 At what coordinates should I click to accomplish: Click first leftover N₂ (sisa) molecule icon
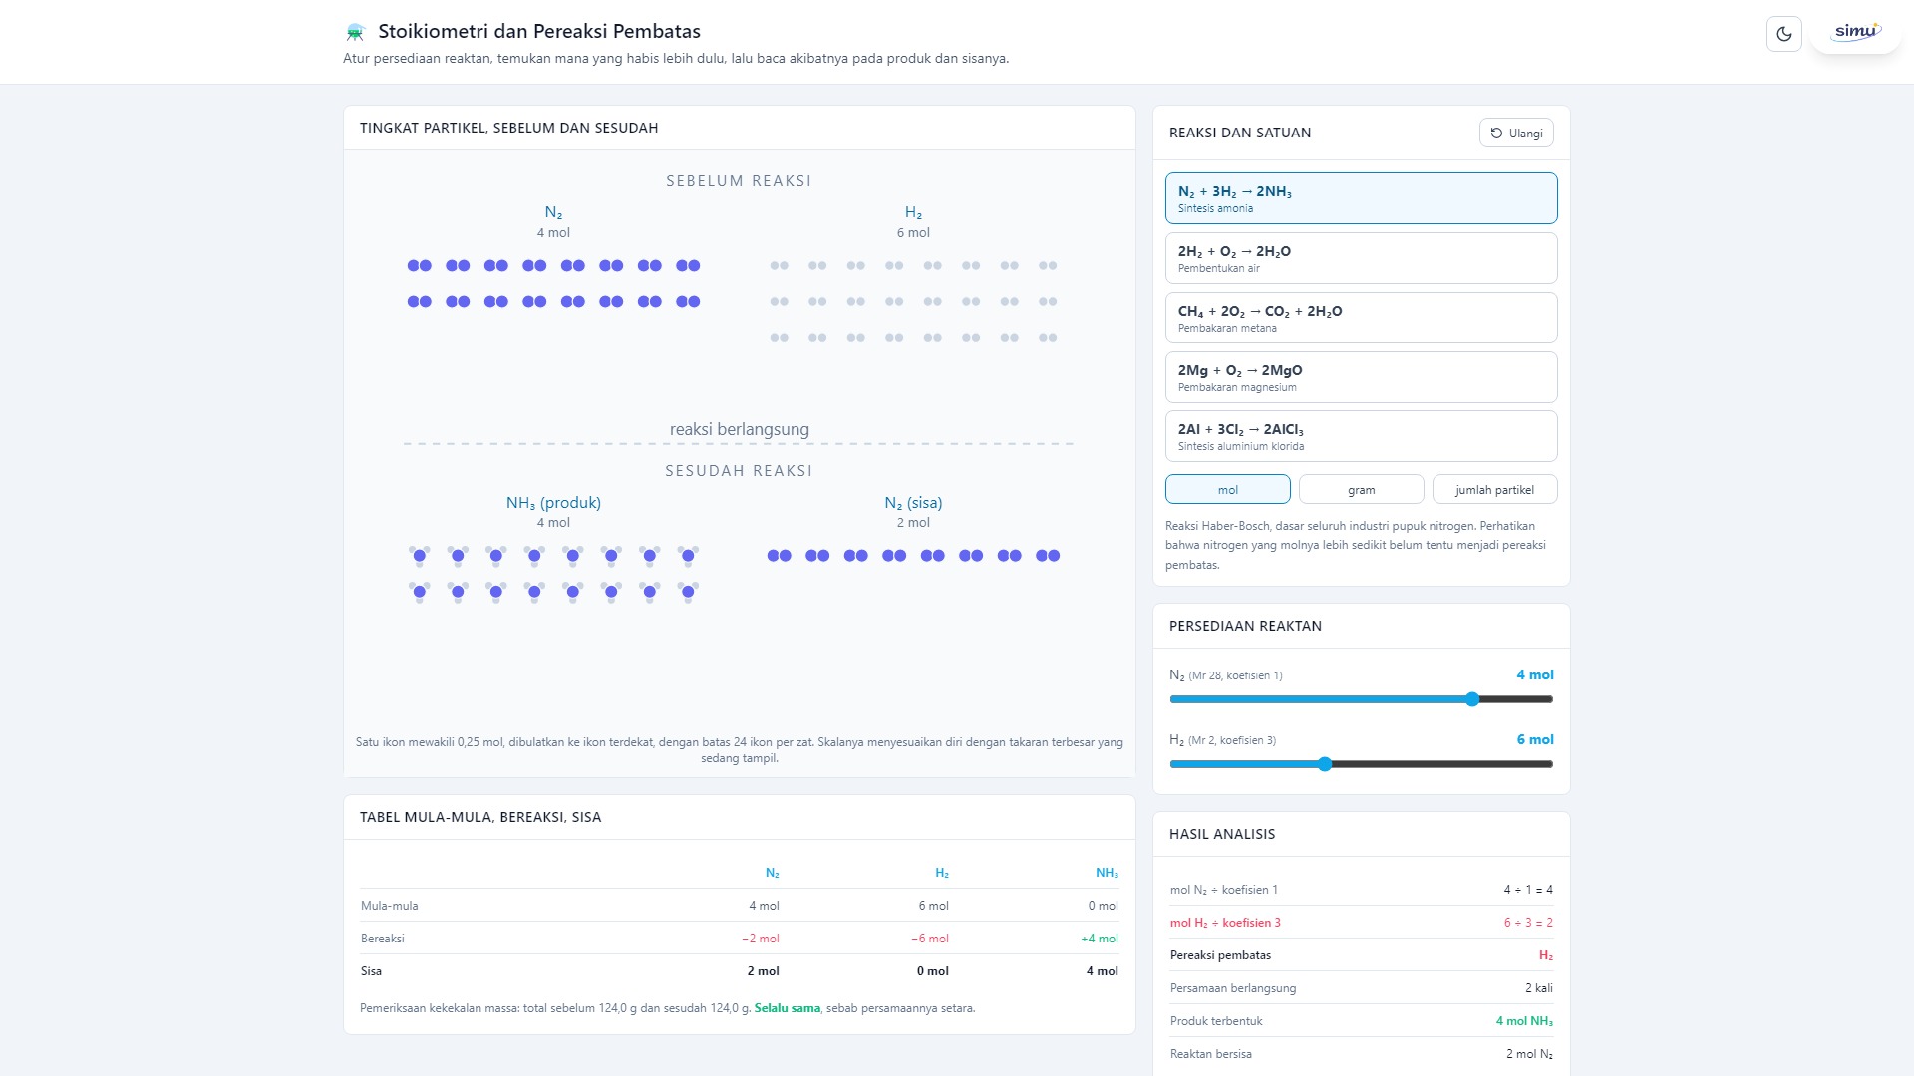[780, 556]
